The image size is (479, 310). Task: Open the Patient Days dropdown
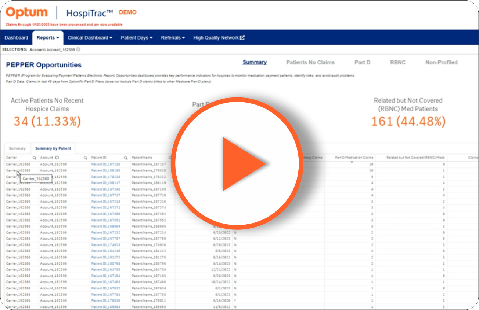coord(137,38)
